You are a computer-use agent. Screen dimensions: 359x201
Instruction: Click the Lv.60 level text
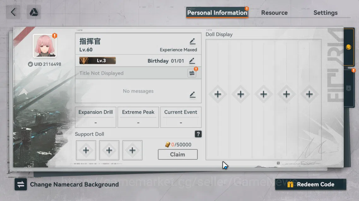(x=86, y=50)
